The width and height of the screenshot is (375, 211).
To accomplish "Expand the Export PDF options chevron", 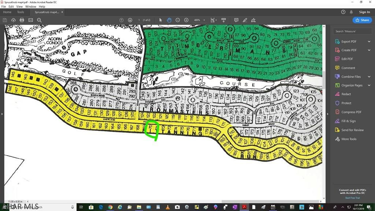I will point(369,41).
